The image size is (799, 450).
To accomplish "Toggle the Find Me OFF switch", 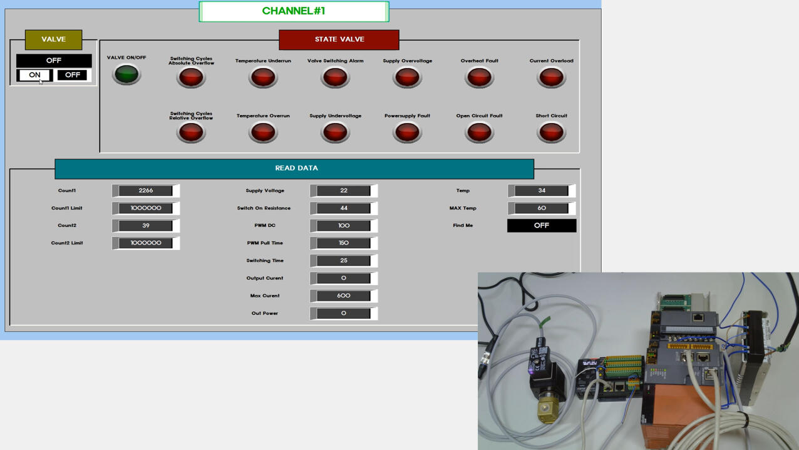I will tap(541, 225).
